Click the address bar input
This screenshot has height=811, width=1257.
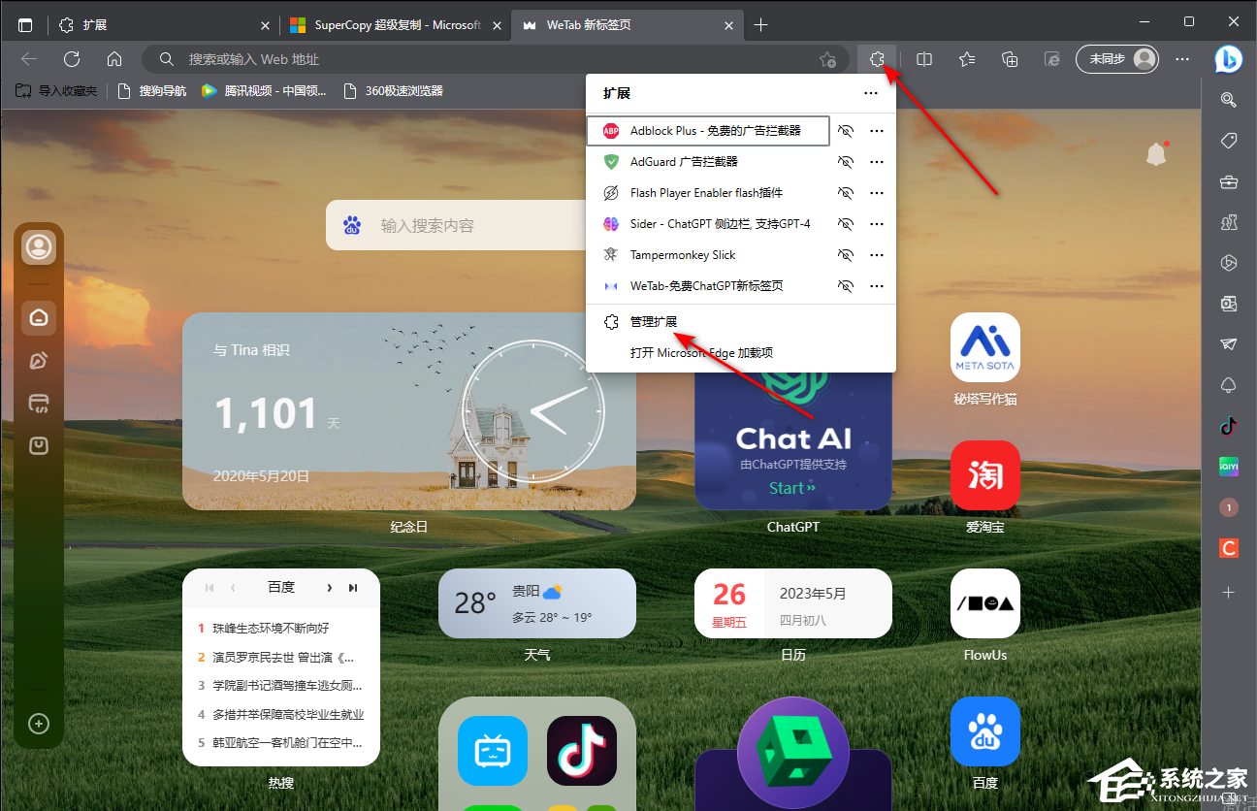pyautogui.click(x=495, y=59)
